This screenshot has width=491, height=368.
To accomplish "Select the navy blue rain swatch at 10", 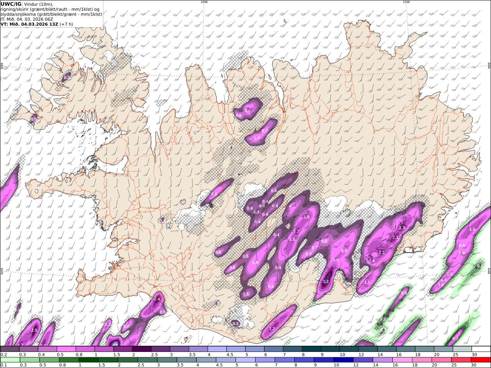I will pyautogui.click(x=343, y=360).
